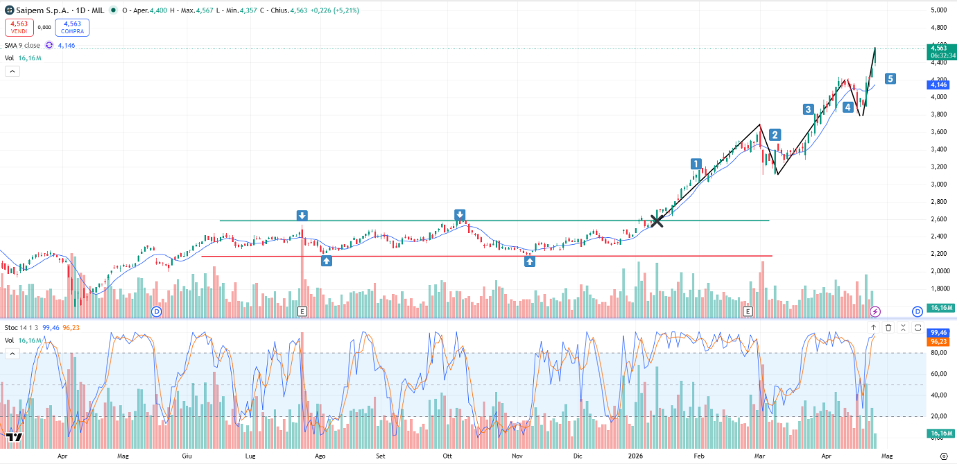Screen dimensions: 957x464
Task: Click the lightning bolt instant trading icon
Action: [875, 312]
